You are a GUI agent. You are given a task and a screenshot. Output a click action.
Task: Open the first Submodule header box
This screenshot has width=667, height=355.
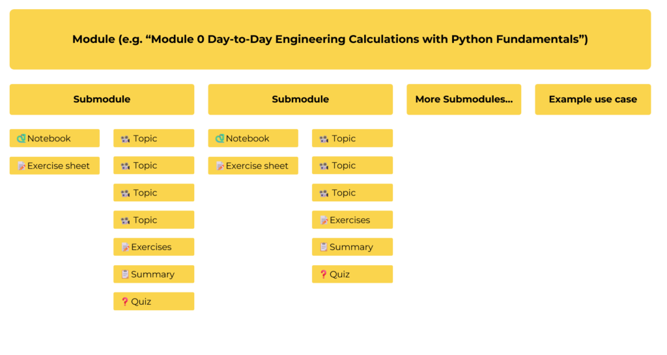(x=102, y=99)
